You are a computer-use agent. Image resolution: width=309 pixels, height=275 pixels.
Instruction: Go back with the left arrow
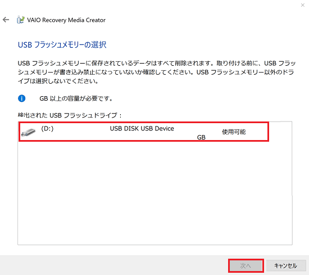click(x=6, y=20)
